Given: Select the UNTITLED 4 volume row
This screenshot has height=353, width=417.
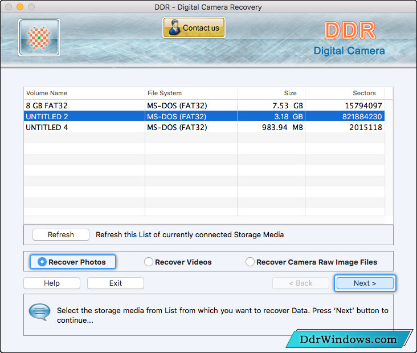Looking at the screenshot, I should pos(204,127).
